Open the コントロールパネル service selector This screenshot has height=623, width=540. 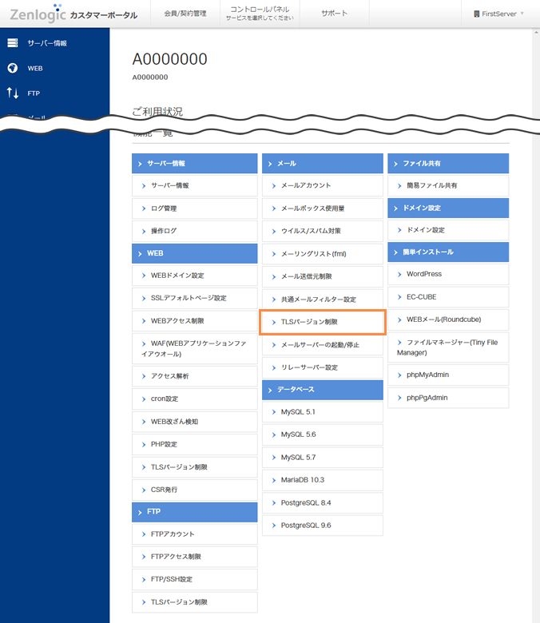tap(259, 13)
